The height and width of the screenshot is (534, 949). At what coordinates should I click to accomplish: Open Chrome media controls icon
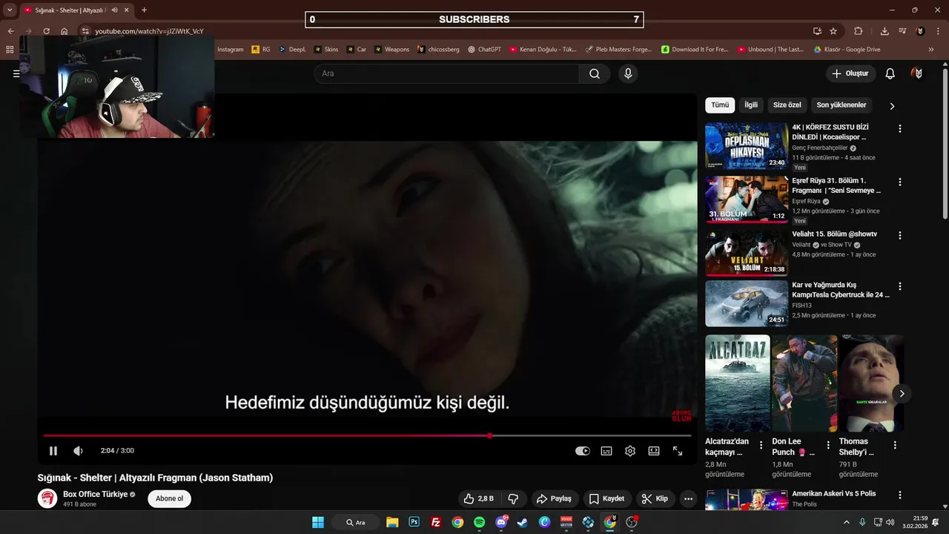(x=902, y=31)
